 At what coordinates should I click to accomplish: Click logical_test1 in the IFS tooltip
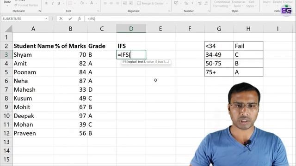(x=136, y=62)
